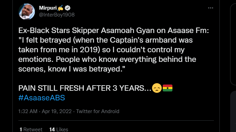The width and height of the screenshot is (236, 132).
Task: Click the line starting Ex-Black Stars Skipper
Action: 114,30
